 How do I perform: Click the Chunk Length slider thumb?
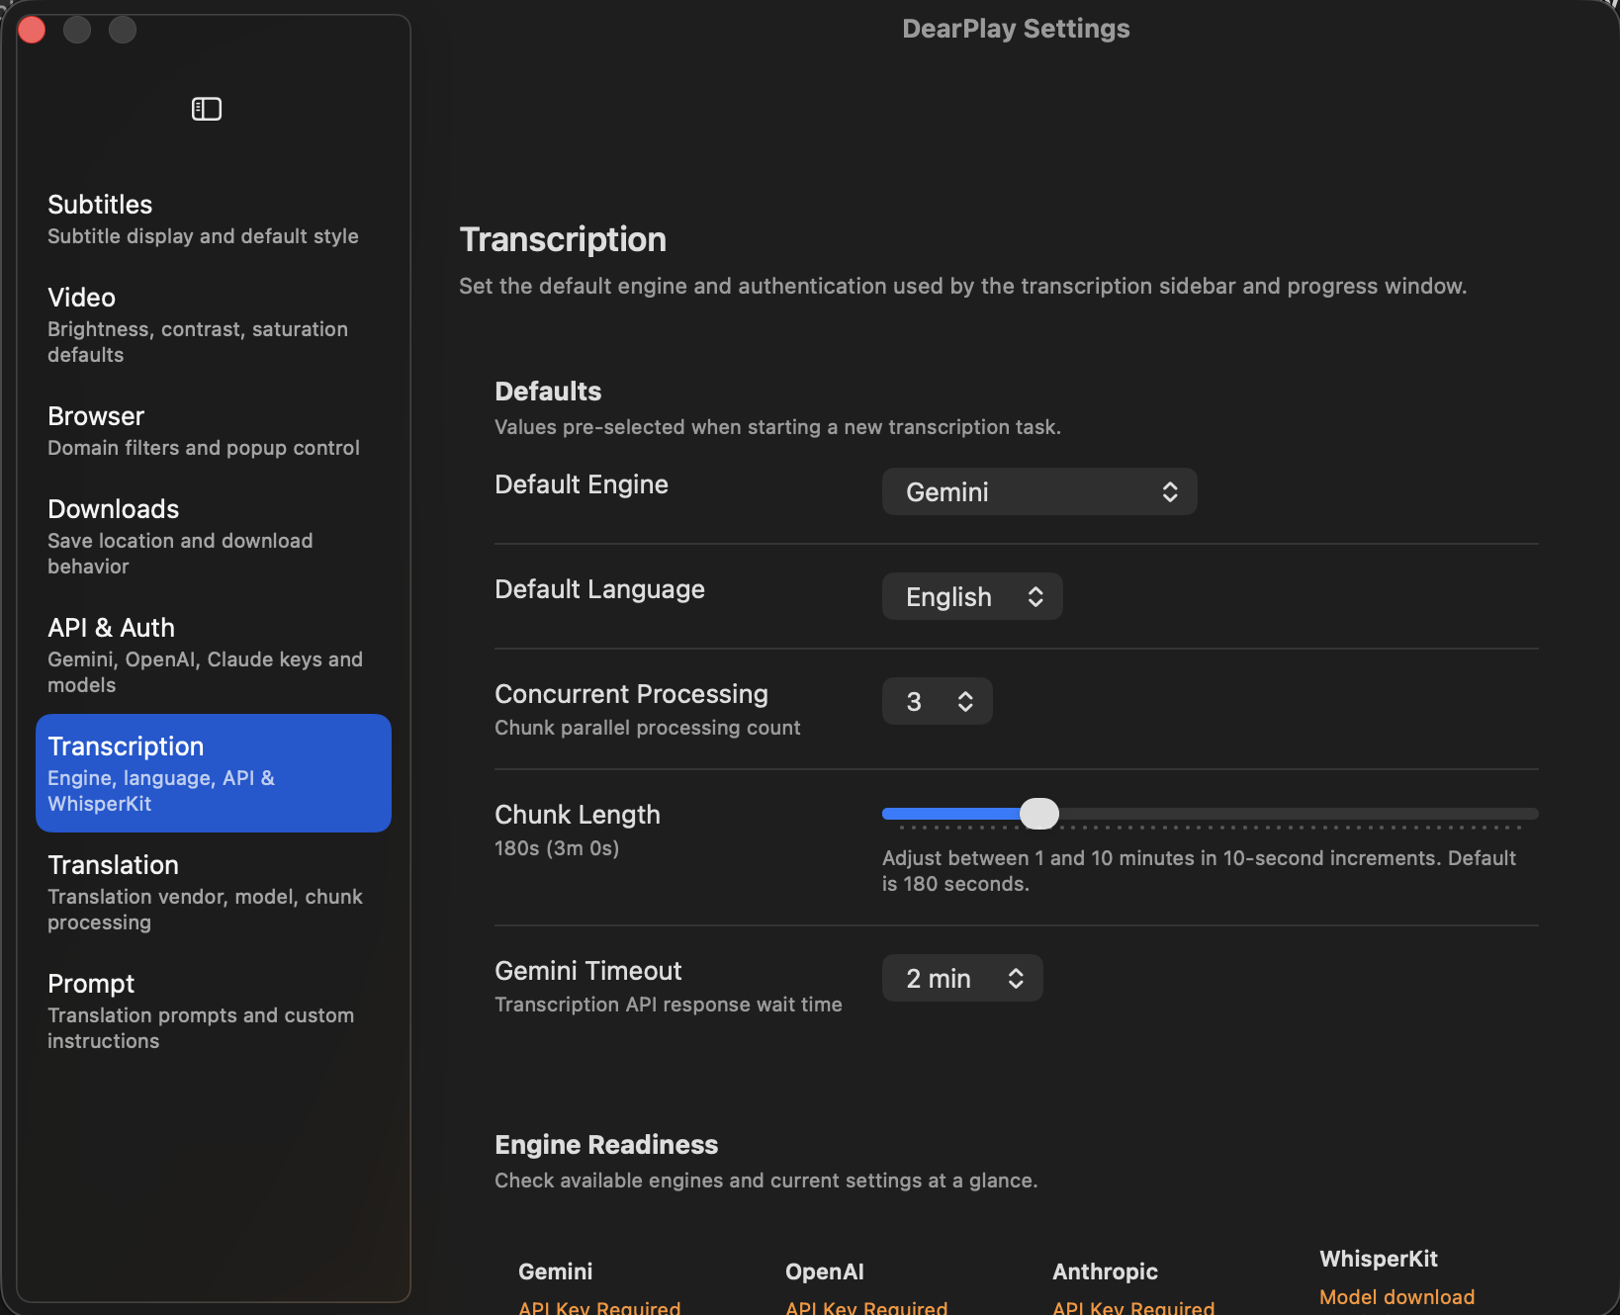[1039, 814]
